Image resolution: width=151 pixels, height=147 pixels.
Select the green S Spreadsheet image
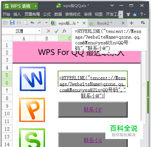32,138
